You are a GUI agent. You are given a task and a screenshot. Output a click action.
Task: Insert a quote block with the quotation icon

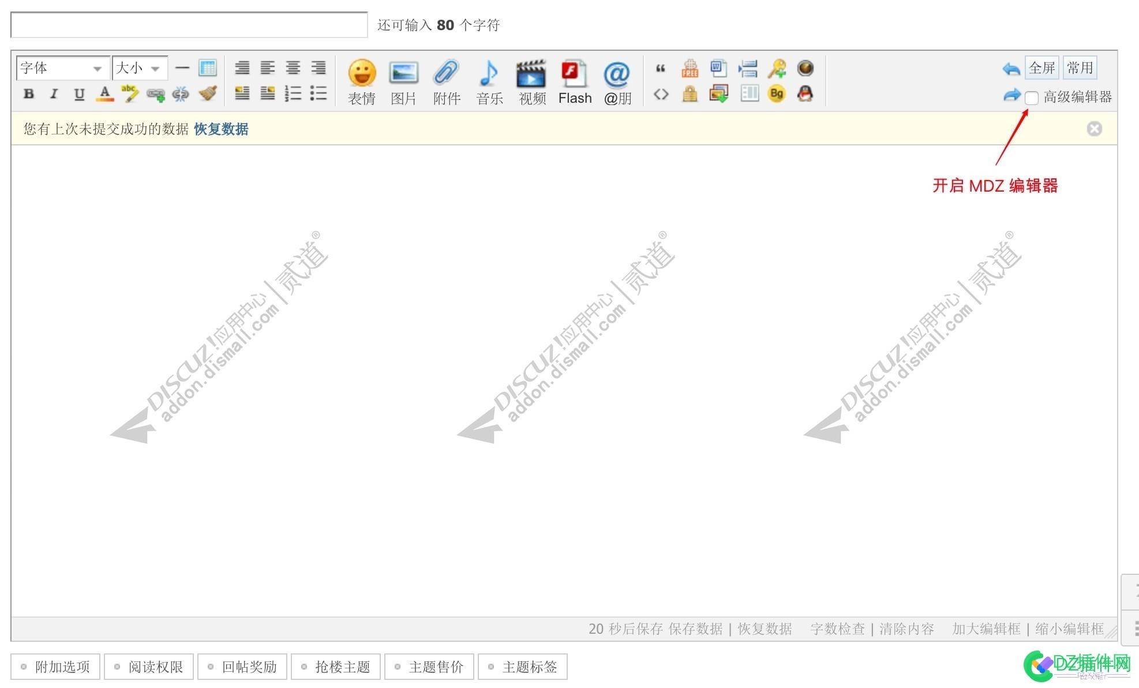pos(661,68)
